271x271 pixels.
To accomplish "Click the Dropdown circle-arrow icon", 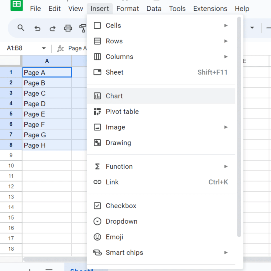I will [x=97, y=222].
